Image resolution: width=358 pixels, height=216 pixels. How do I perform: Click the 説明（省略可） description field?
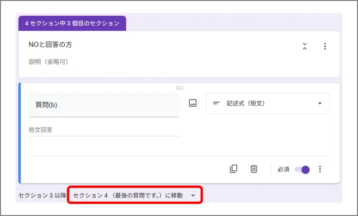click(49, 62)
